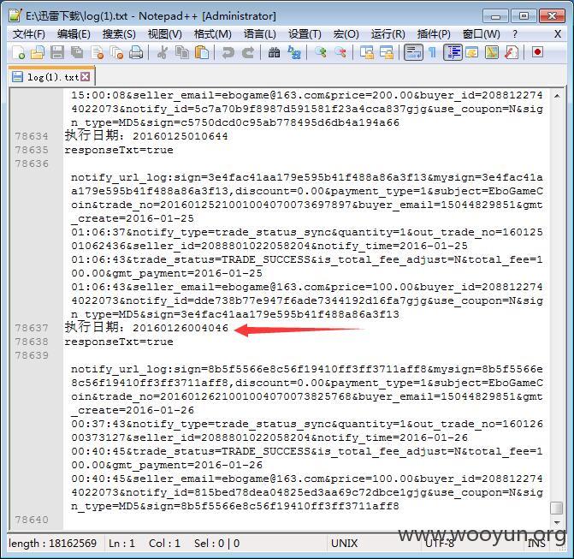
Task: Open the Function List icon
Action: tap(512, 53)
